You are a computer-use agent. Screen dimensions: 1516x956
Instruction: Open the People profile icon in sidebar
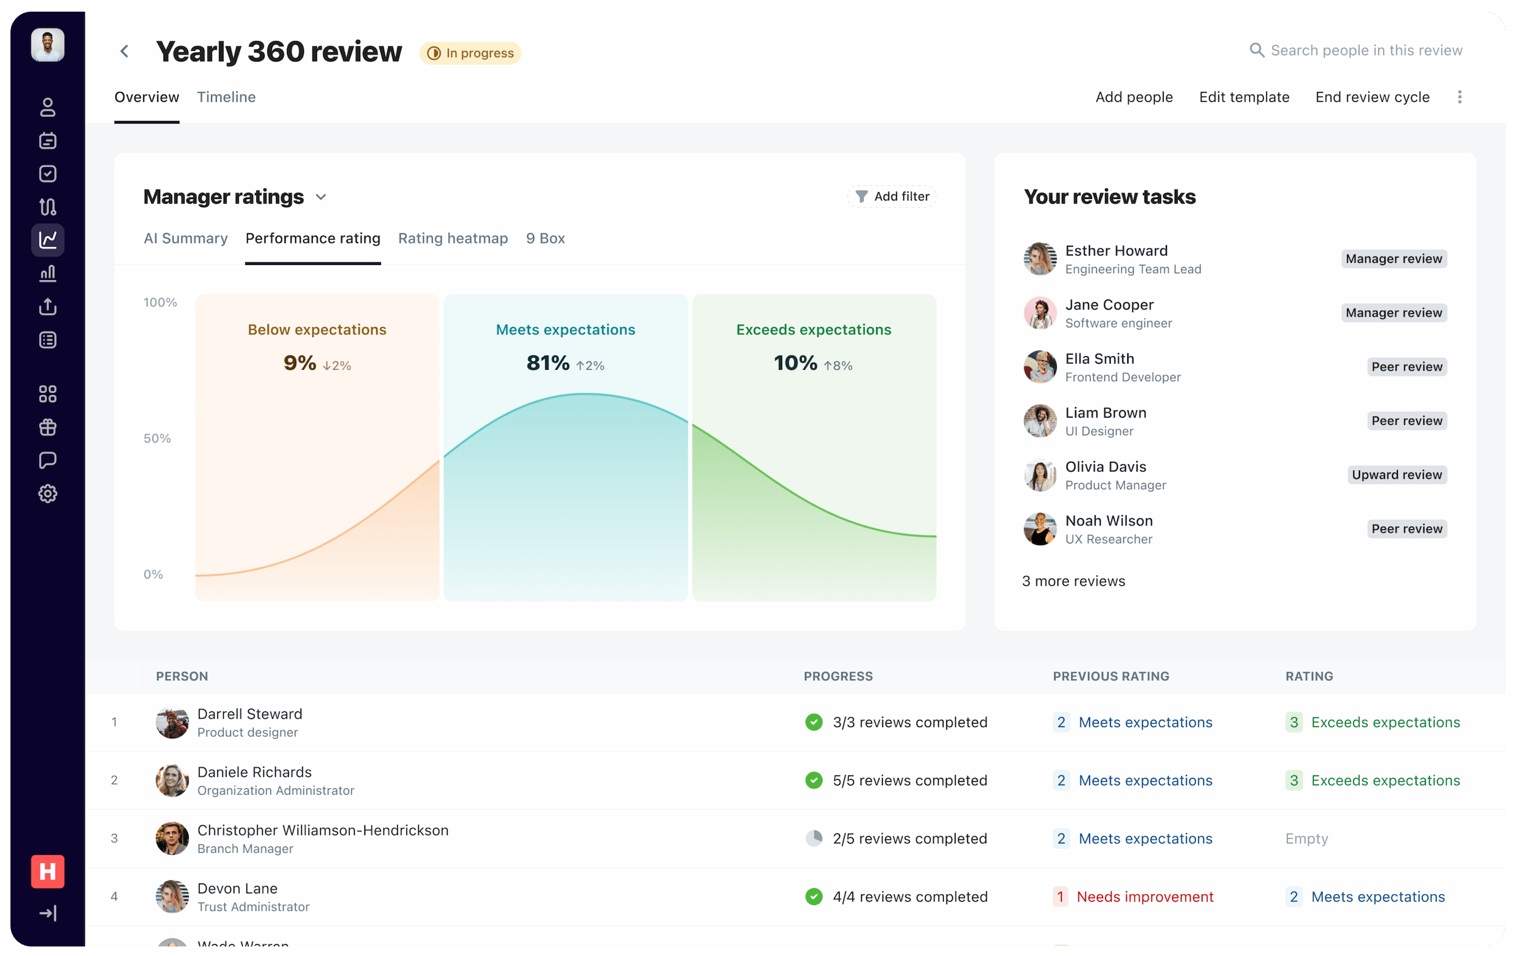47,108
